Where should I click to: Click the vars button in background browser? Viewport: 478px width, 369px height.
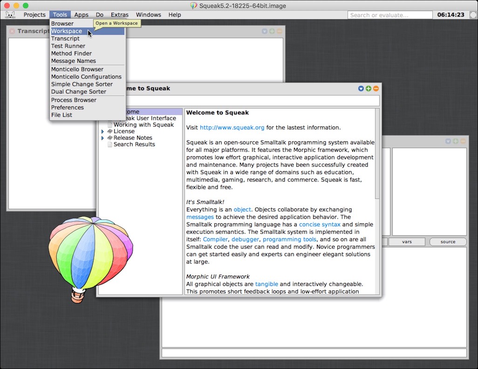[x=407, y=242]
